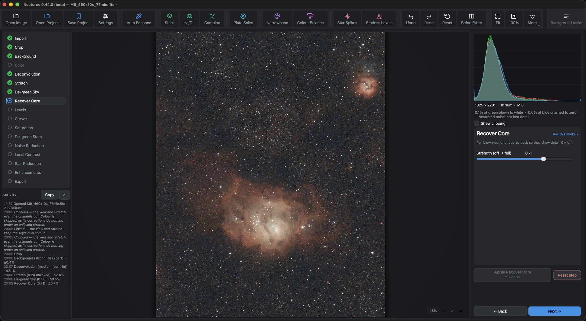Screen dimensions: 586x321
Task: Go Back to previous step
Action: [x=500, y=311]
